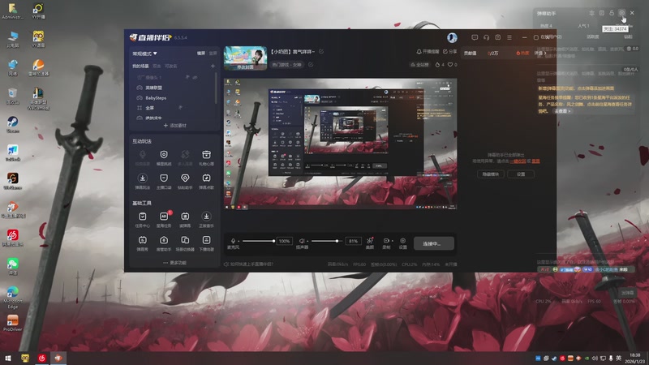
Task: Adjust the microphone volume slider
Action: [x=259, y=241]
